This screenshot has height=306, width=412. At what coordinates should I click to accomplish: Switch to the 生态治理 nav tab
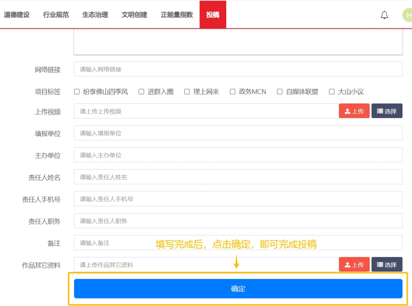coord(95,15)
